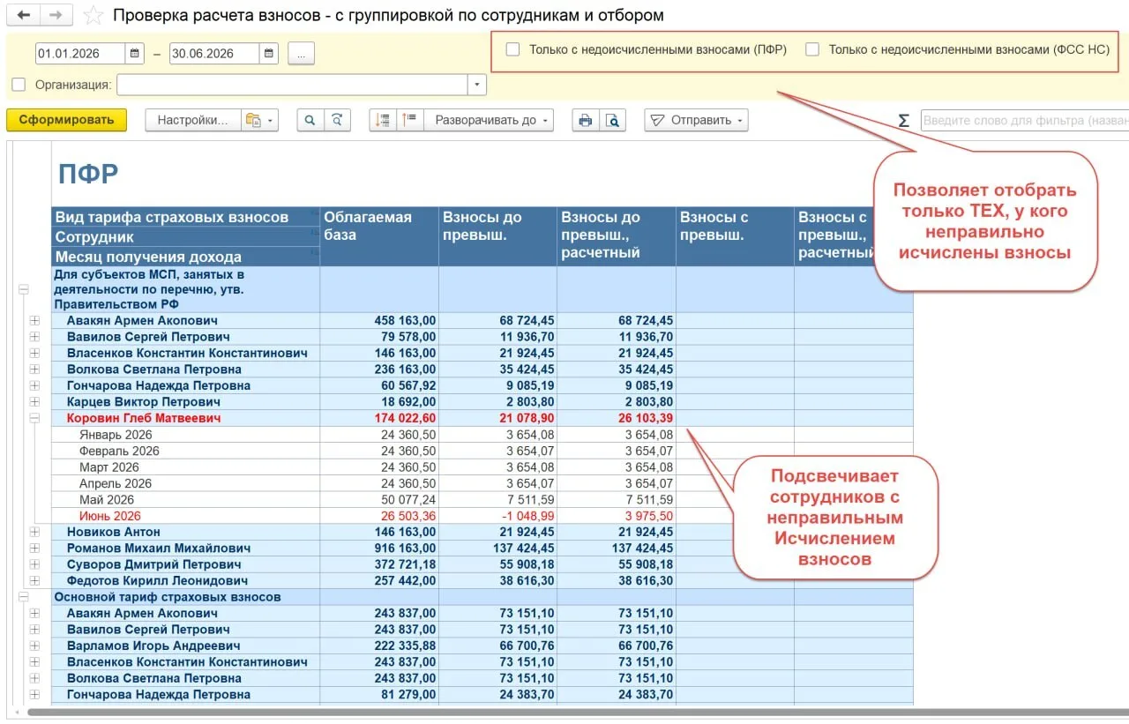
Task: Expand all groups using toolbar icon
Action: click(410, 121)
